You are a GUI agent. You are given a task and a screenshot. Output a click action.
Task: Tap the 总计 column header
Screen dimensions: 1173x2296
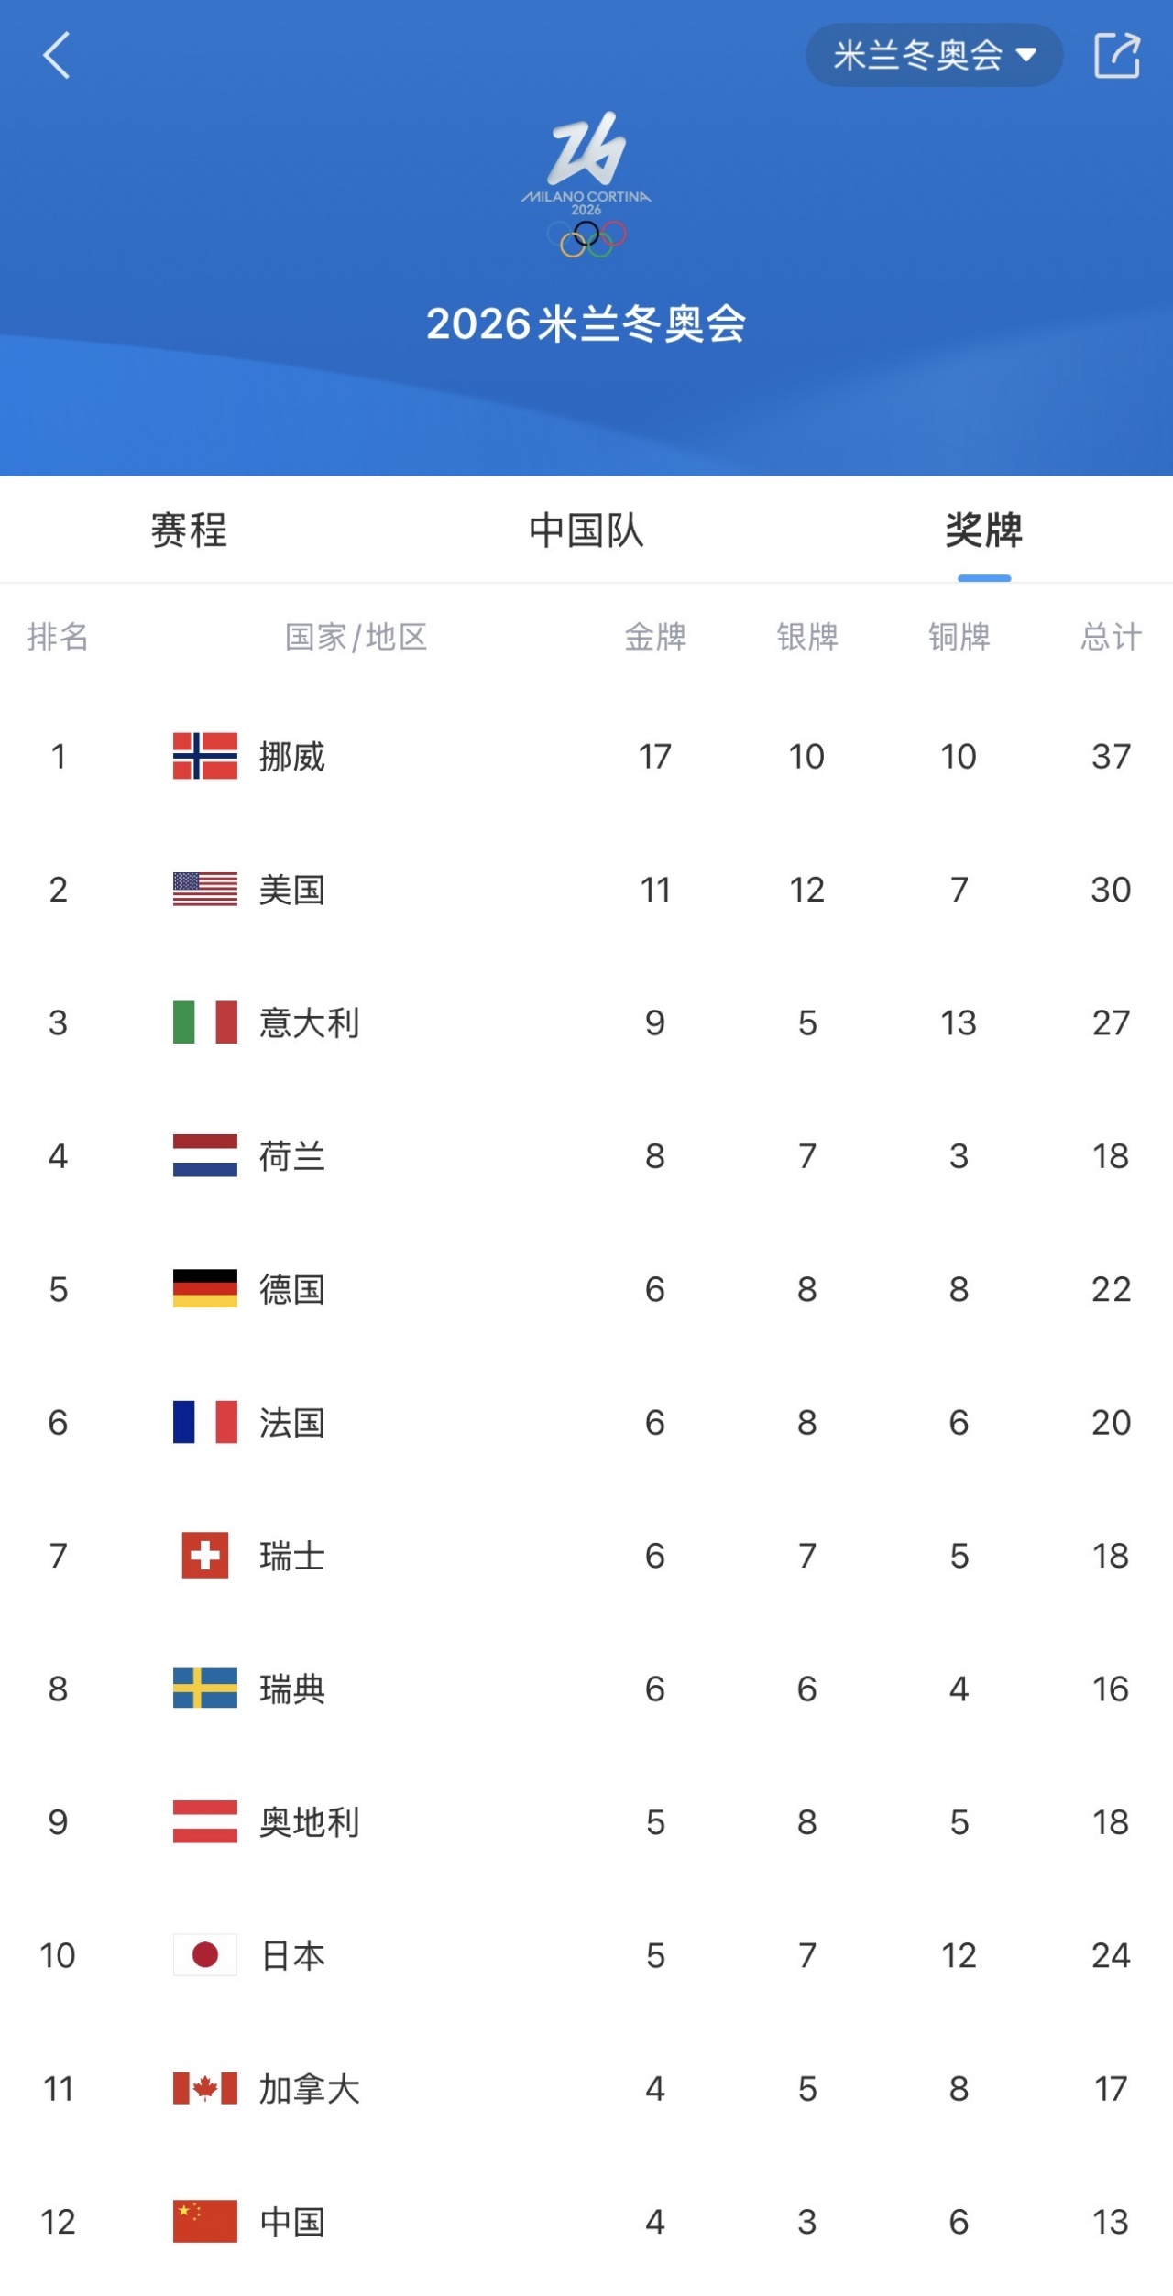(1111, 637)
